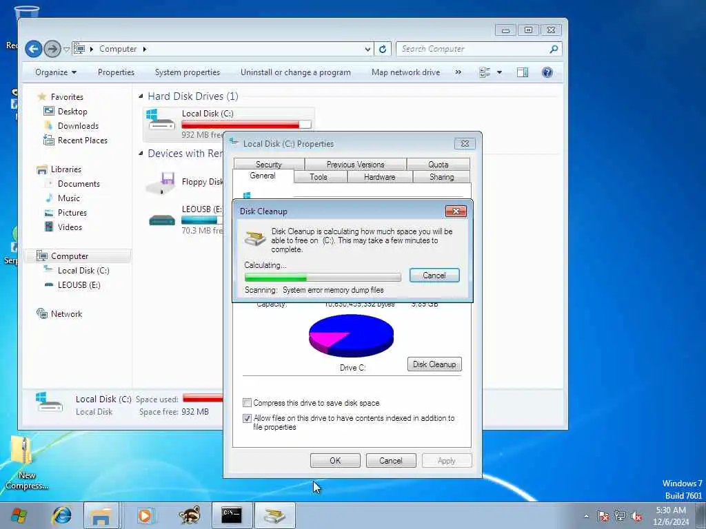Click the muted volume tray icon
706x529 pixels.
636,516
